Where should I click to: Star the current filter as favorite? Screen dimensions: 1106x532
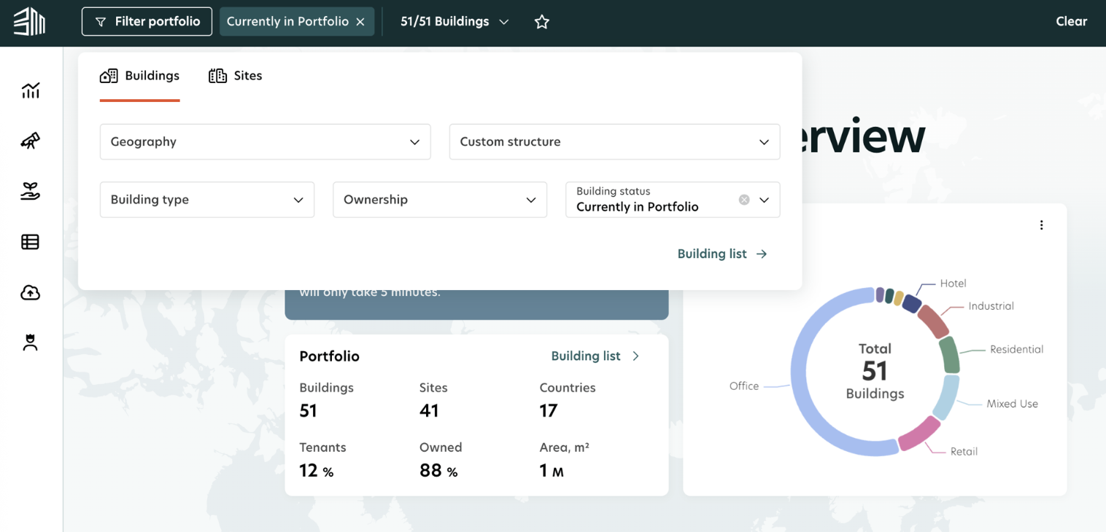coord(541,21)
